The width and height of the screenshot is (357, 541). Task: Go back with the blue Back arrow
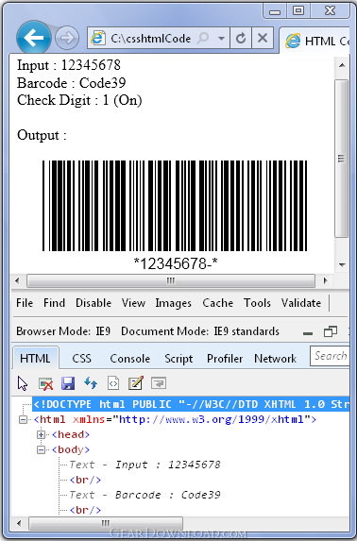tap(34, 37)
